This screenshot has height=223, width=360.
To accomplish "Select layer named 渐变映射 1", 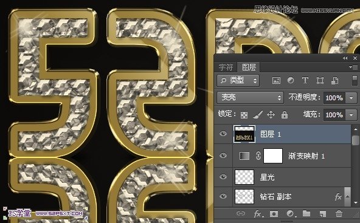I will pos(306,156).
